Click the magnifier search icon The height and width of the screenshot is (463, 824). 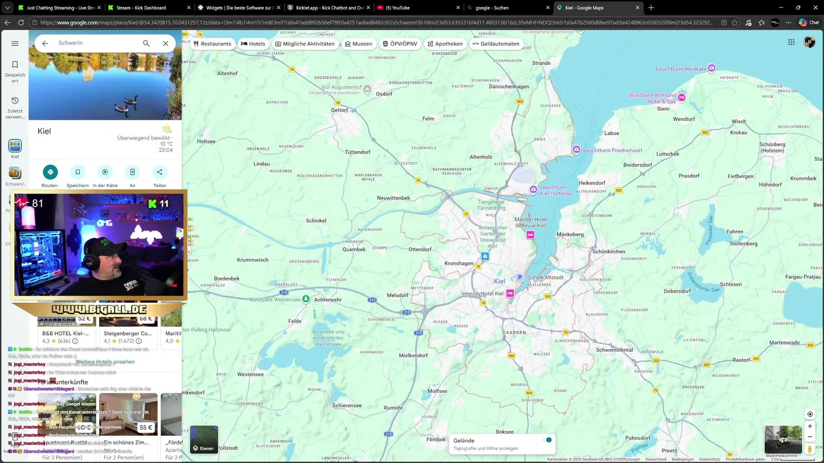[146, 43]
